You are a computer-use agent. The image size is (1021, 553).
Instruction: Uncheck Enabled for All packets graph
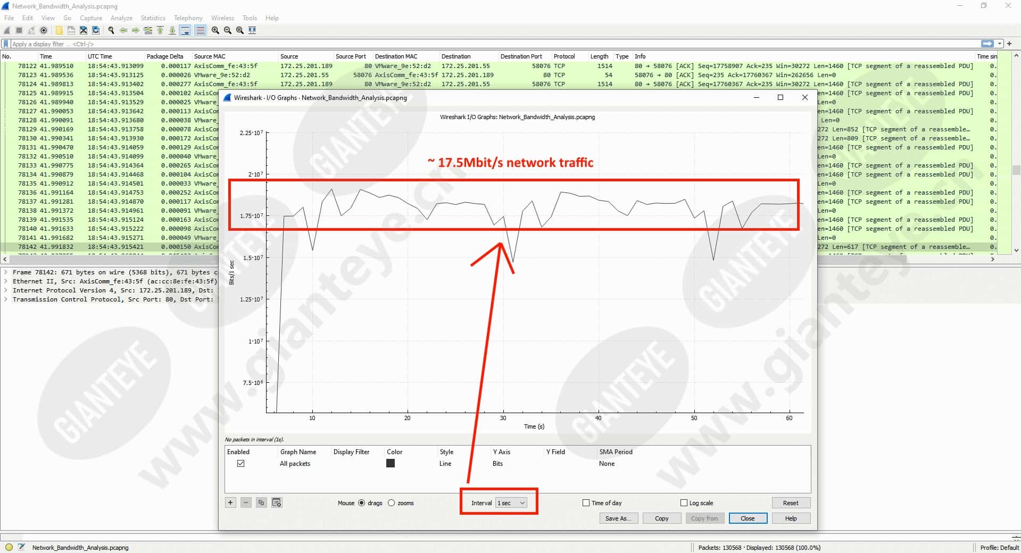coord(240,463)
